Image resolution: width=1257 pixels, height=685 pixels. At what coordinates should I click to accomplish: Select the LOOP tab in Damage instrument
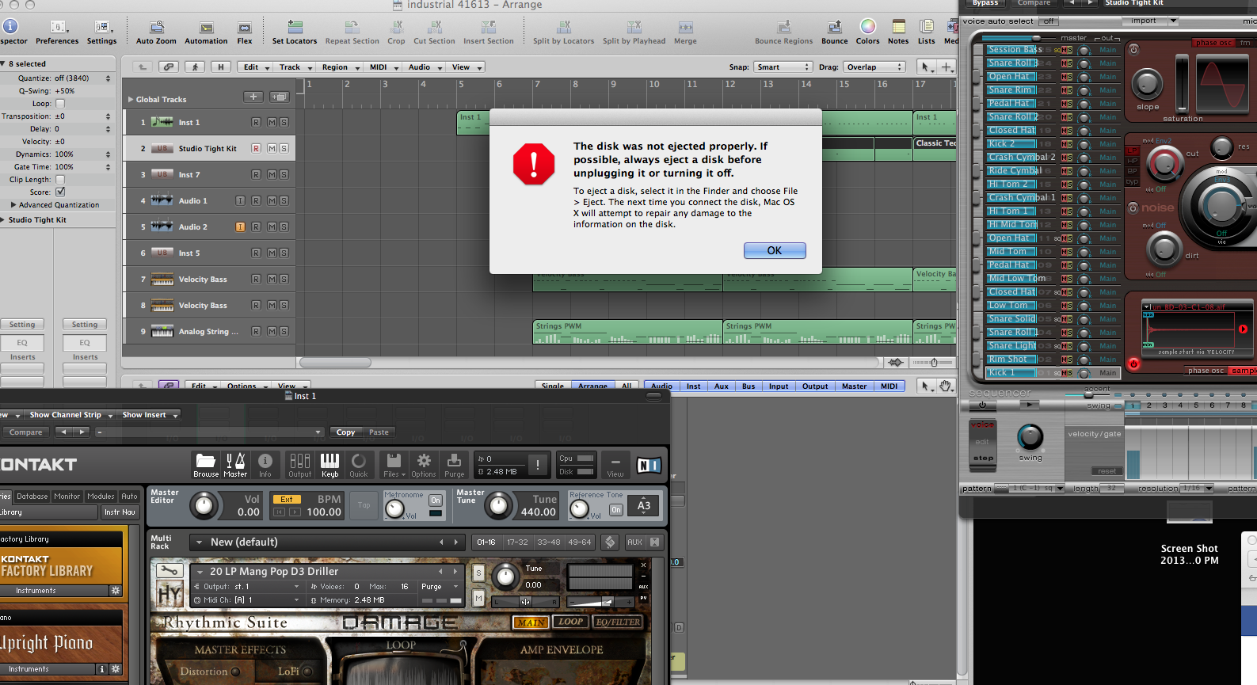(570, 622)
